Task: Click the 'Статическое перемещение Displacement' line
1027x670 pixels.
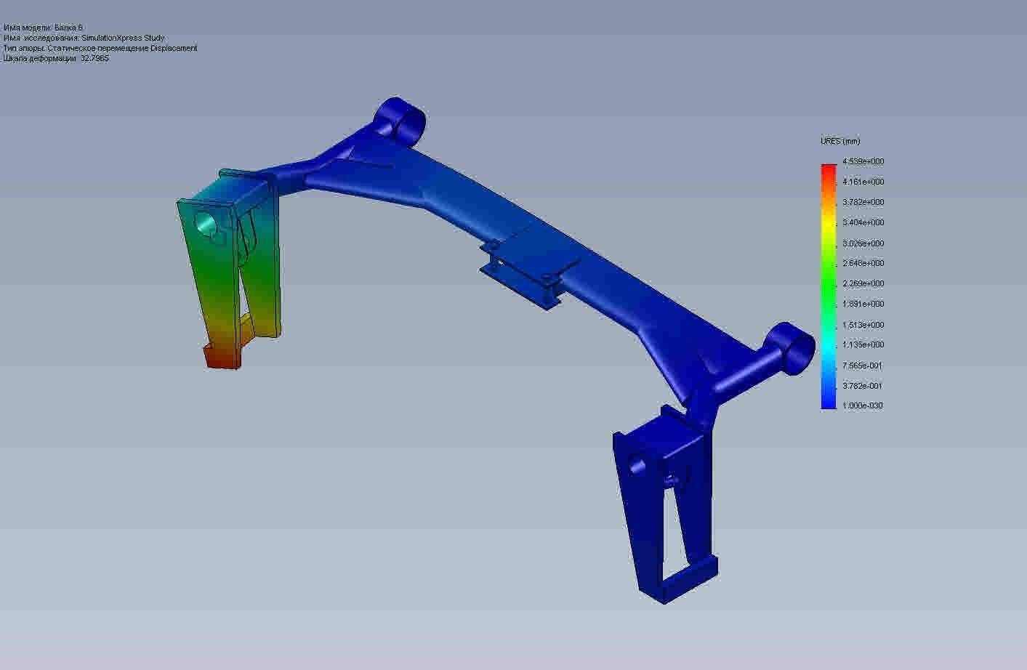Action: click(x=100, y=48)
